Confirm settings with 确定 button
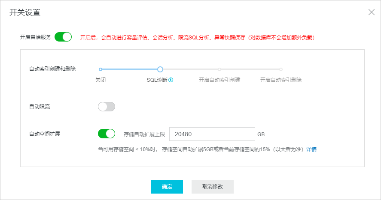Image resolution: width=381 pixels, height=200 pixels. [x=167, y=187]
